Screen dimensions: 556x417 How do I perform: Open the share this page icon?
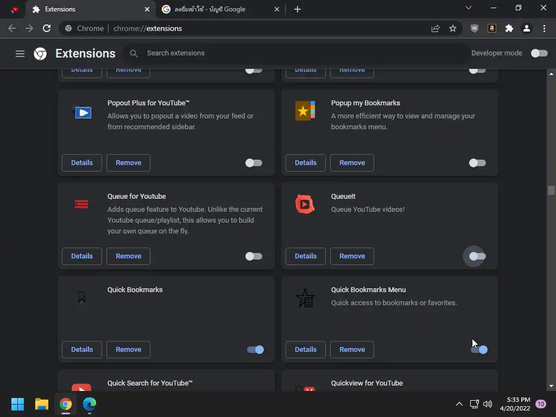pos(435,28)
